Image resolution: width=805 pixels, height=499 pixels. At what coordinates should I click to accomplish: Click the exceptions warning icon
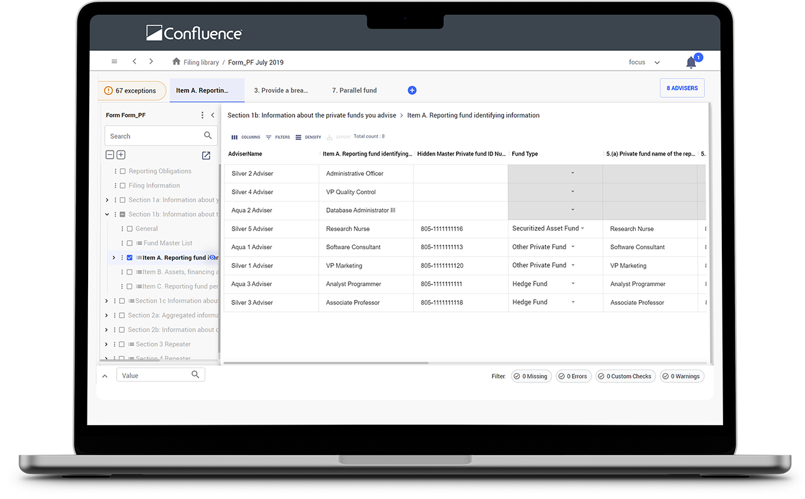(109, 91)
